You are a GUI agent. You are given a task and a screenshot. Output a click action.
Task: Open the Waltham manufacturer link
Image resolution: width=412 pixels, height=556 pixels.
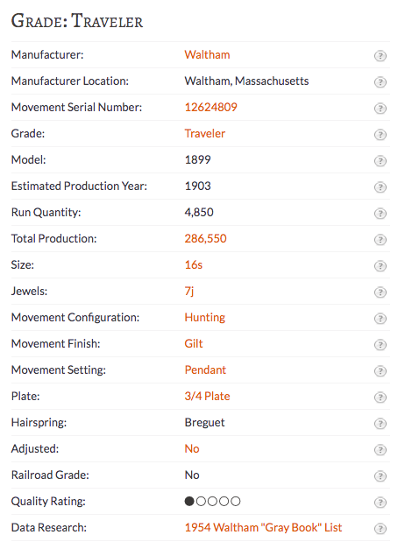click(207, 54)
